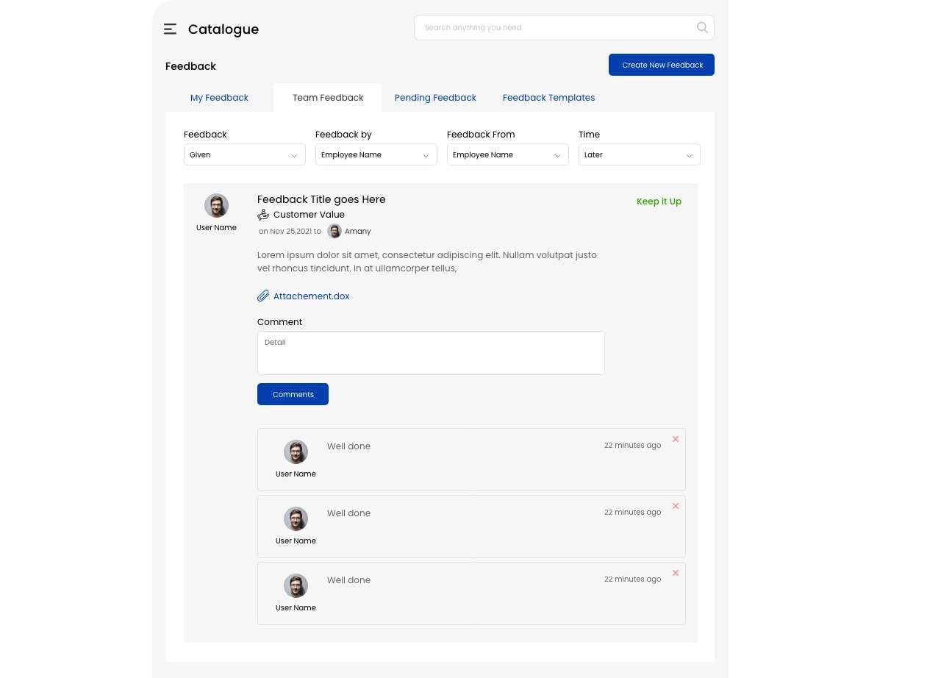Screen dimensions: 941x678
Task: Click the Customer Value hand icon
Action: 263,215
